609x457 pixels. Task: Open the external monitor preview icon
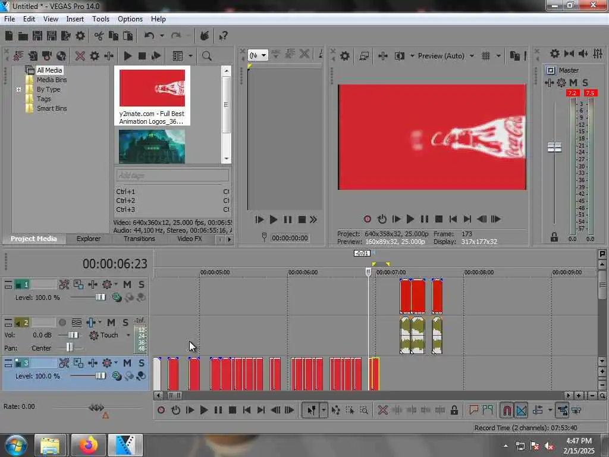click(364, 56)
